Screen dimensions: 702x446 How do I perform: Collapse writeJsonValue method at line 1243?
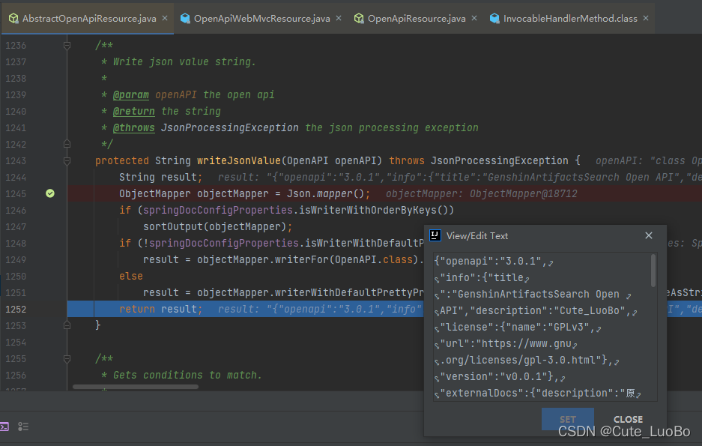point(67,160)
